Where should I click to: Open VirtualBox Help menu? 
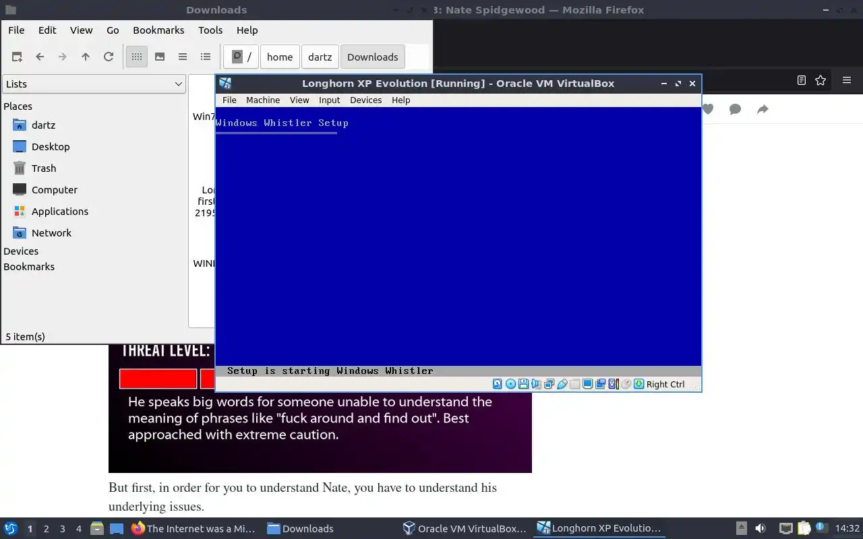click(x=401, y=100)
